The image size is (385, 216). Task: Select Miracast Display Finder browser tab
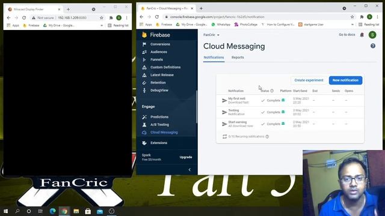pos(34,10)
